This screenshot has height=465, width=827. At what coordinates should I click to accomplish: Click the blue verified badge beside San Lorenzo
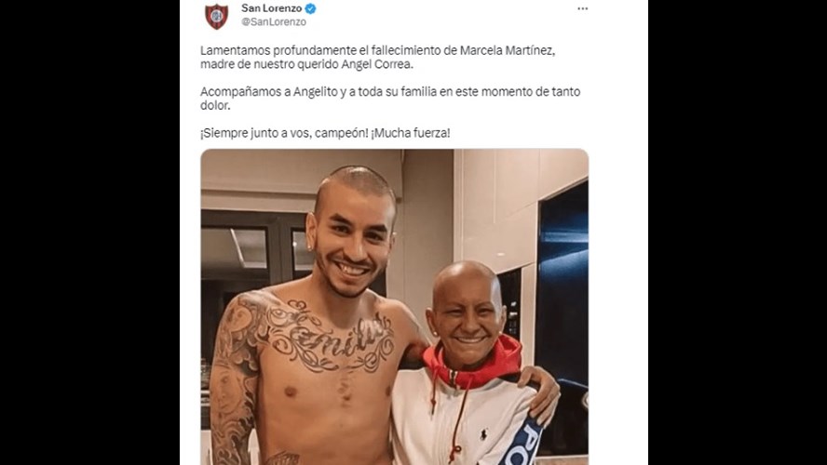[311, 8]
